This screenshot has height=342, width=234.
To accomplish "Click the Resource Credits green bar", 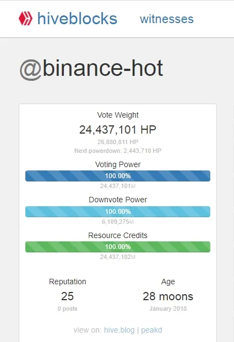I will pyautogui.click(x=118, y=247).
